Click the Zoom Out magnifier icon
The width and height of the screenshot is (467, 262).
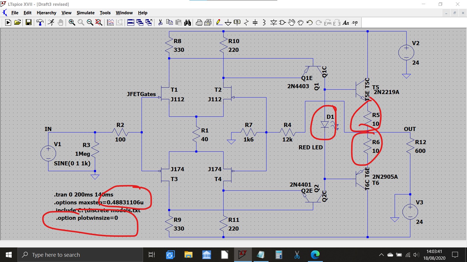click(90, 22)
